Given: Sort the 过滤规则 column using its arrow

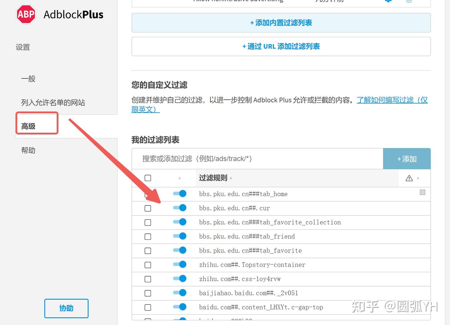Looking at the screenshot, I should (x=231, y=178).
